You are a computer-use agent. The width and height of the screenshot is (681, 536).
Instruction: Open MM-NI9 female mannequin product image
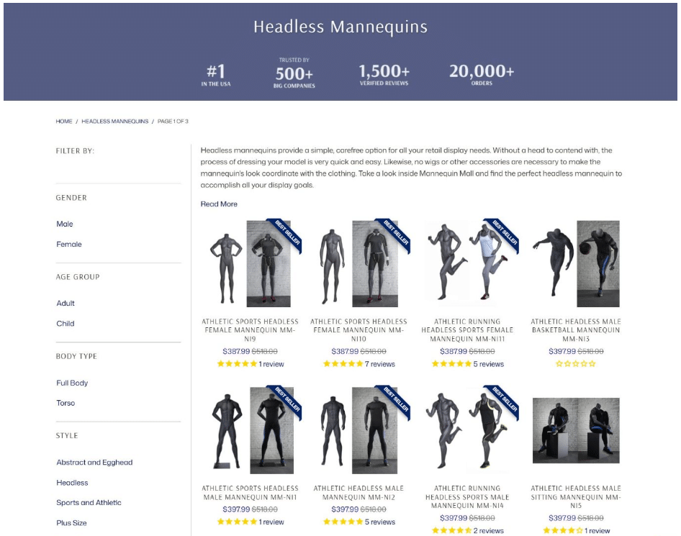(251, 263)
